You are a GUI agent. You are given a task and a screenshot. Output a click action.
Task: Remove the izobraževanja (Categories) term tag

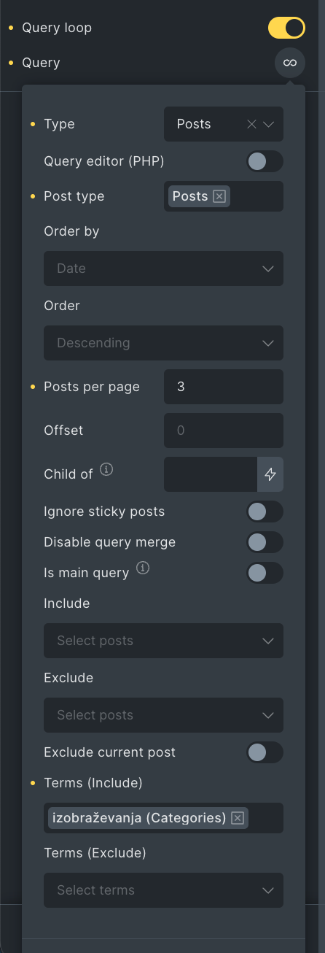coord(237,818)
